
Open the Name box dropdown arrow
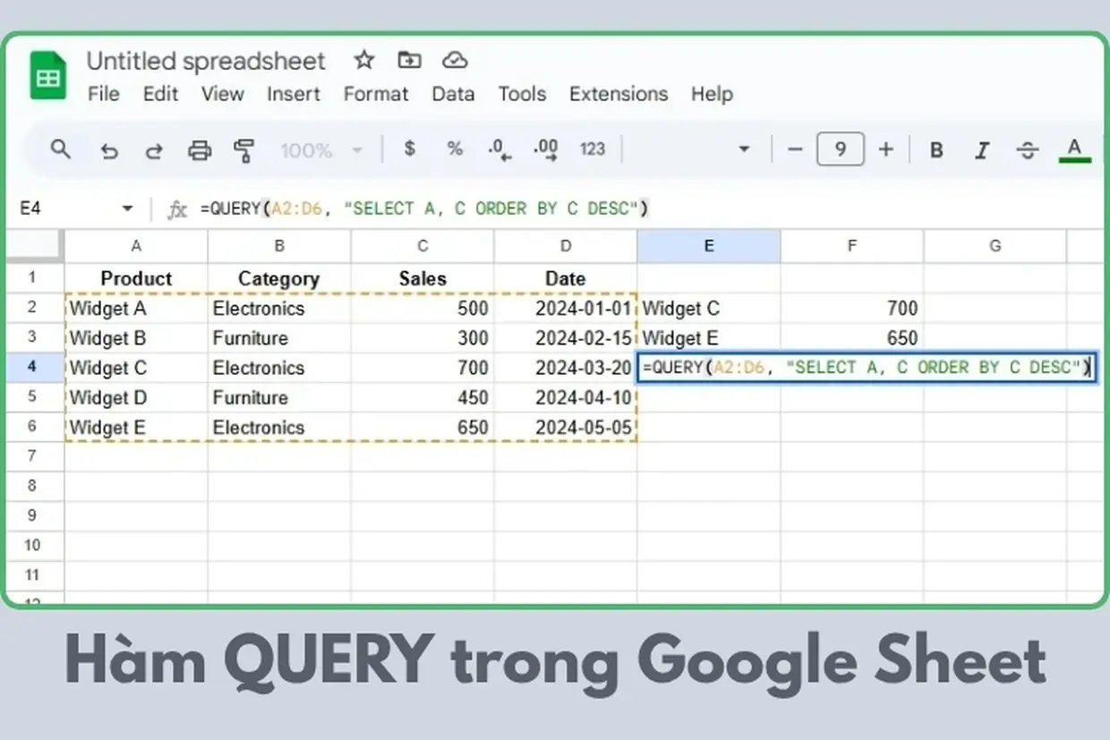tap(127, 209)
